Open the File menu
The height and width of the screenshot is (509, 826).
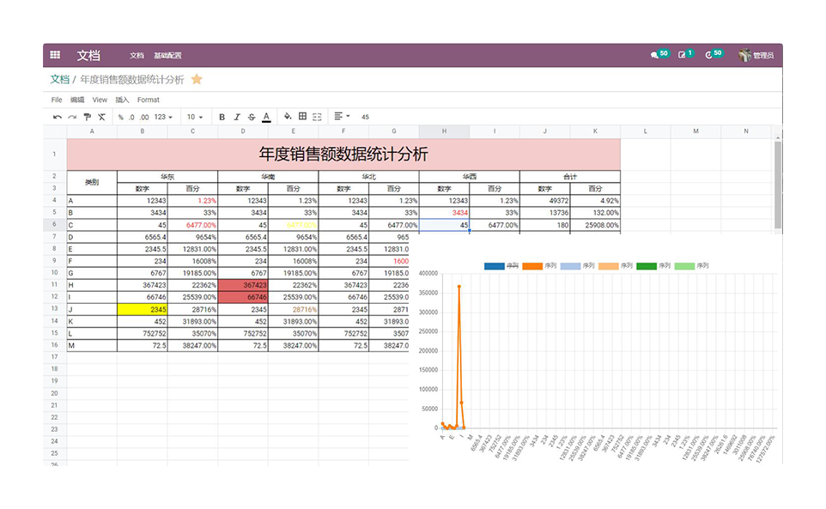click(57, 100)
